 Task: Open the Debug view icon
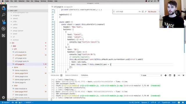[3, 29]
